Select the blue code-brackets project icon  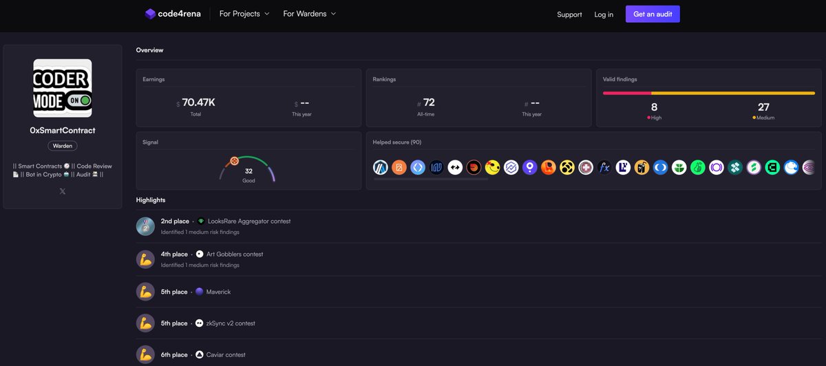(418, 167)
